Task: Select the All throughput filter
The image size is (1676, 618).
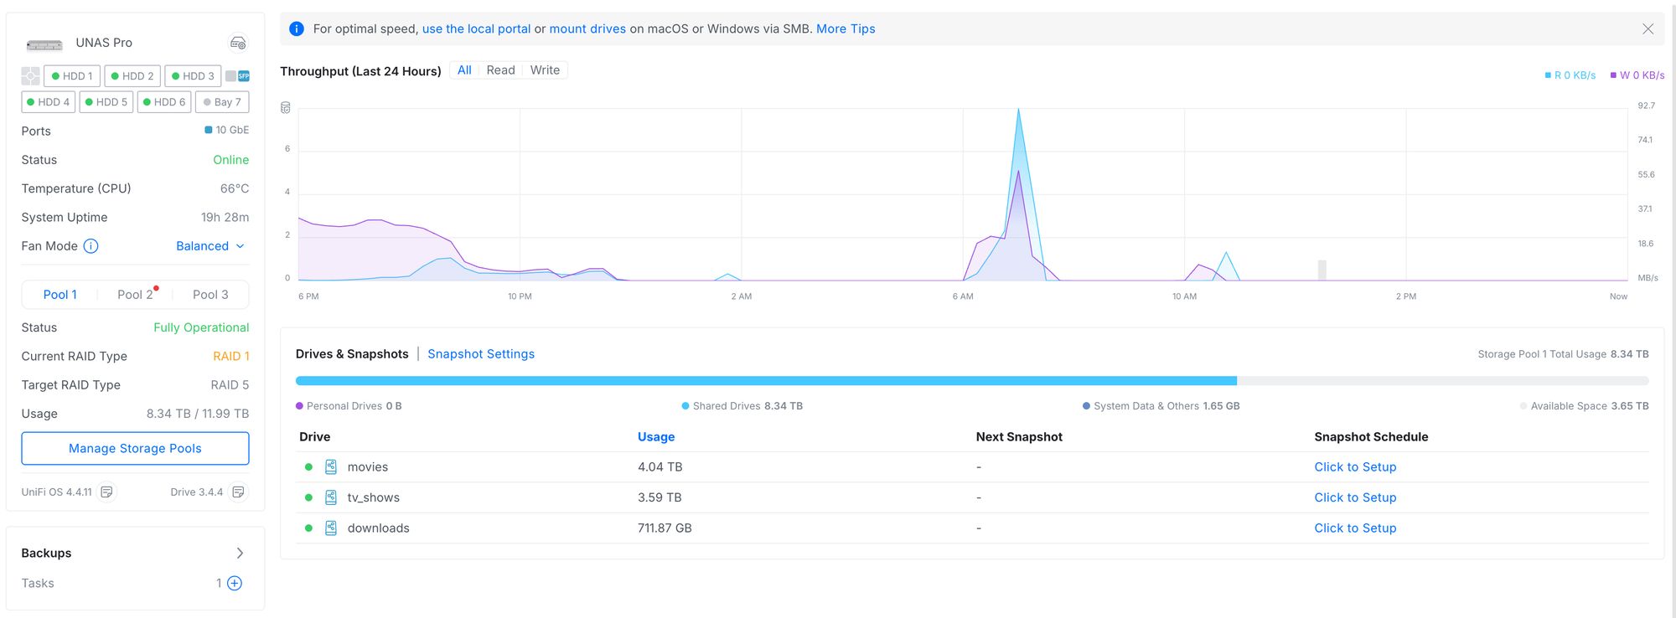Action: (x=464, y=70)
